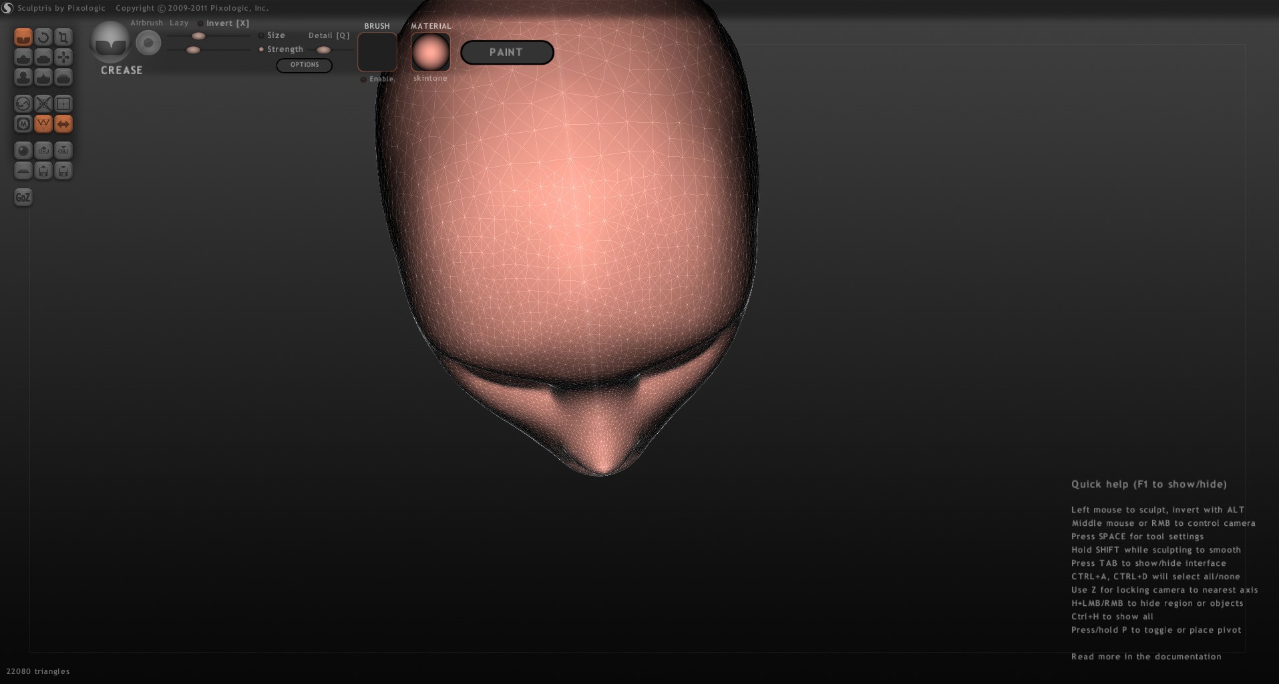Viewport: 1279px width, 684px height.
Task: Click the import OBJ icon
Action: tap(43, 151)
